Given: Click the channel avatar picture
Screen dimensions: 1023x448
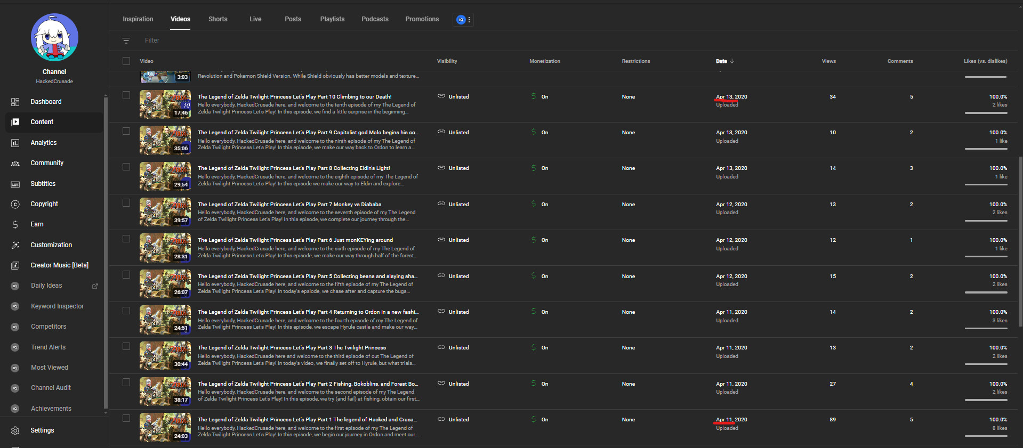Looking at the screenshot, I should (x=54, y=37).
